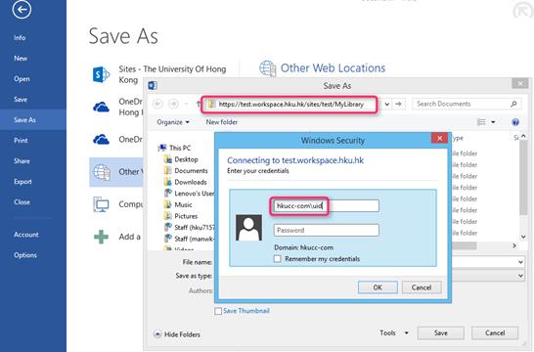Click OK in Windows Security dialog

[378, 287]
